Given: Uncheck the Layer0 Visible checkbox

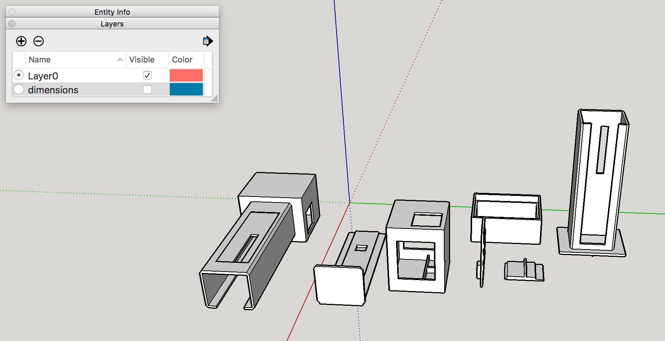Looking at the screenshot, I should pyautogui.click(x=147, y=75).
